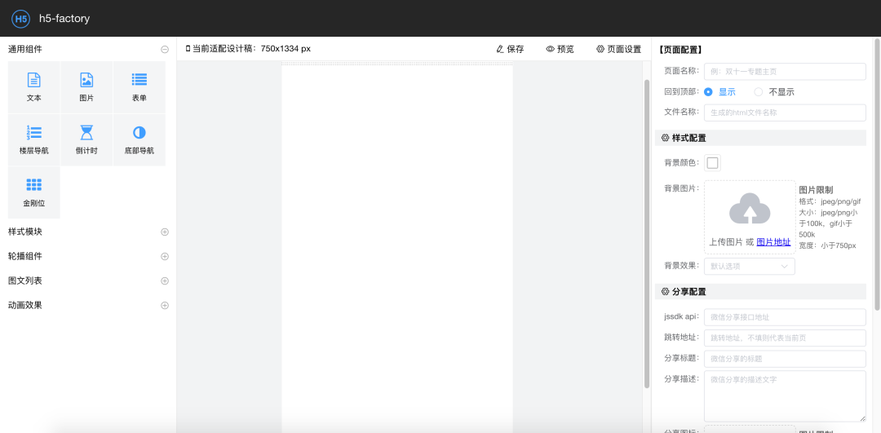Collapse the 通用组件 section

165,50
